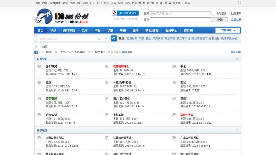Click the 公考学习 category heading

[42, 59]
